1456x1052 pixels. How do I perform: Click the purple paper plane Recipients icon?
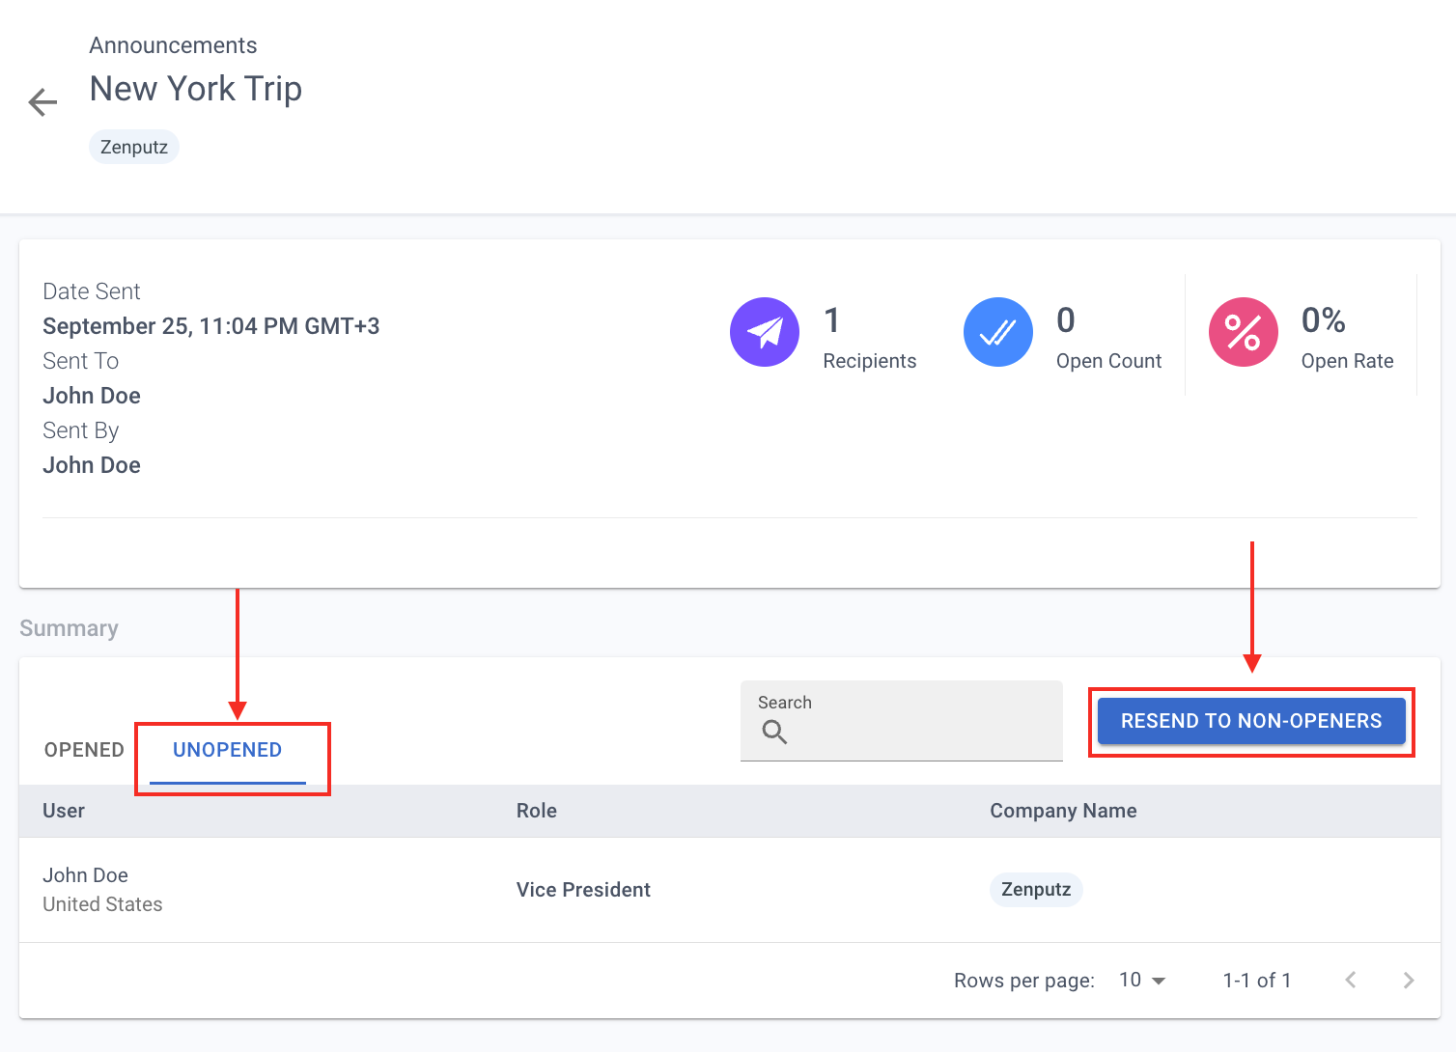[765, 332]
